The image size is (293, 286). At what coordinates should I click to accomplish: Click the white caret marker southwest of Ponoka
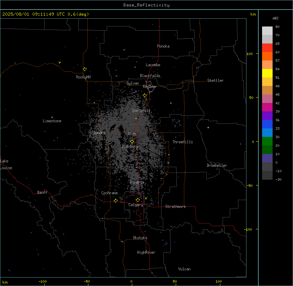[x=124, y=50]
